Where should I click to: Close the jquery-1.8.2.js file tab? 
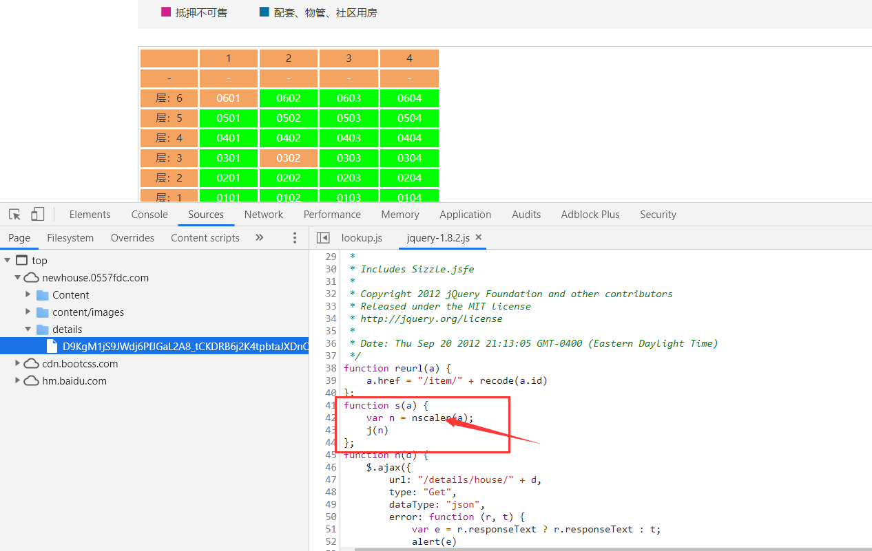click(479, 237)
